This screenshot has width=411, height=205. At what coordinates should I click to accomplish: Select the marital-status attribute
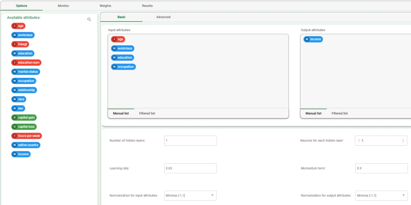pos(26,72)
